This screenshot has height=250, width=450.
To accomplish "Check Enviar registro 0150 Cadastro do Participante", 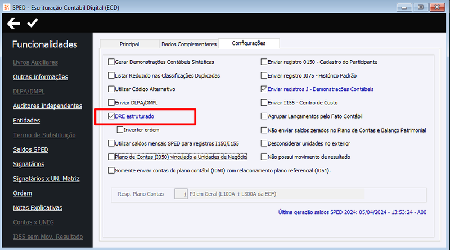I will coord(264,62).
